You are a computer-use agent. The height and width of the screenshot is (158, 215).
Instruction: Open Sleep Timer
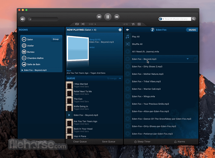click(142, 141)
